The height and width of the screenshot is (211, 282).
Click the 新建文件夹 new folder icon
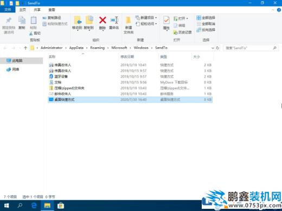coord(129,20)
